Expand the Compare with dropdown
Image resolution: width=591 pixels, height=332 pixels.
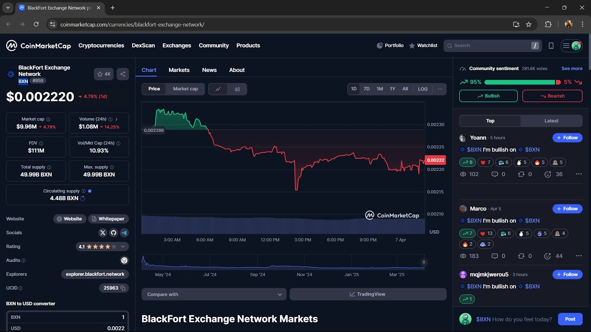tap(214, 294)
